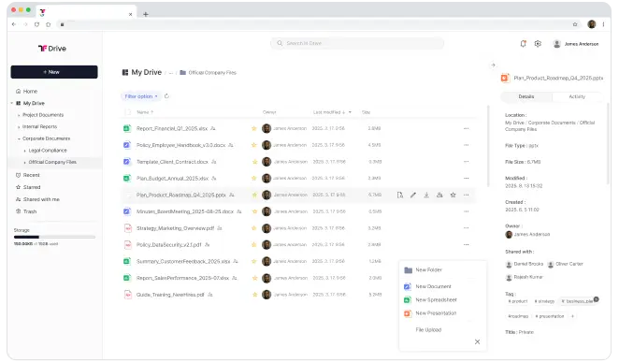Expand the Project Documents folder arrow
Viewport: 619px width, 363px height.
click(x=19, y=115)
